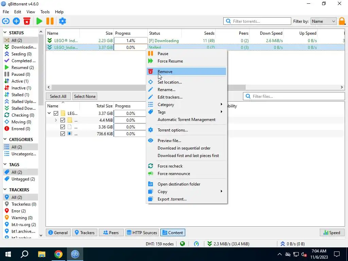Click the globe connection status icon
This screenshot has width=348, height=261.
pos(182,244)
